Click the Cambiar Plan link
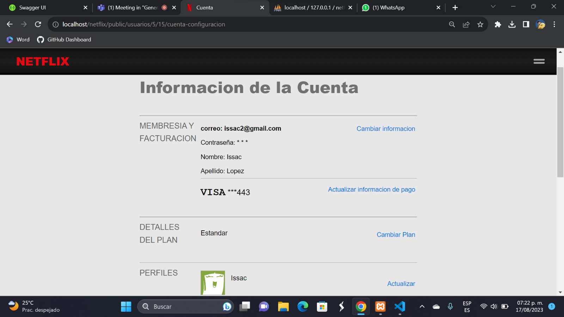This screenshot has width=564, height=317. coord(396,234)
